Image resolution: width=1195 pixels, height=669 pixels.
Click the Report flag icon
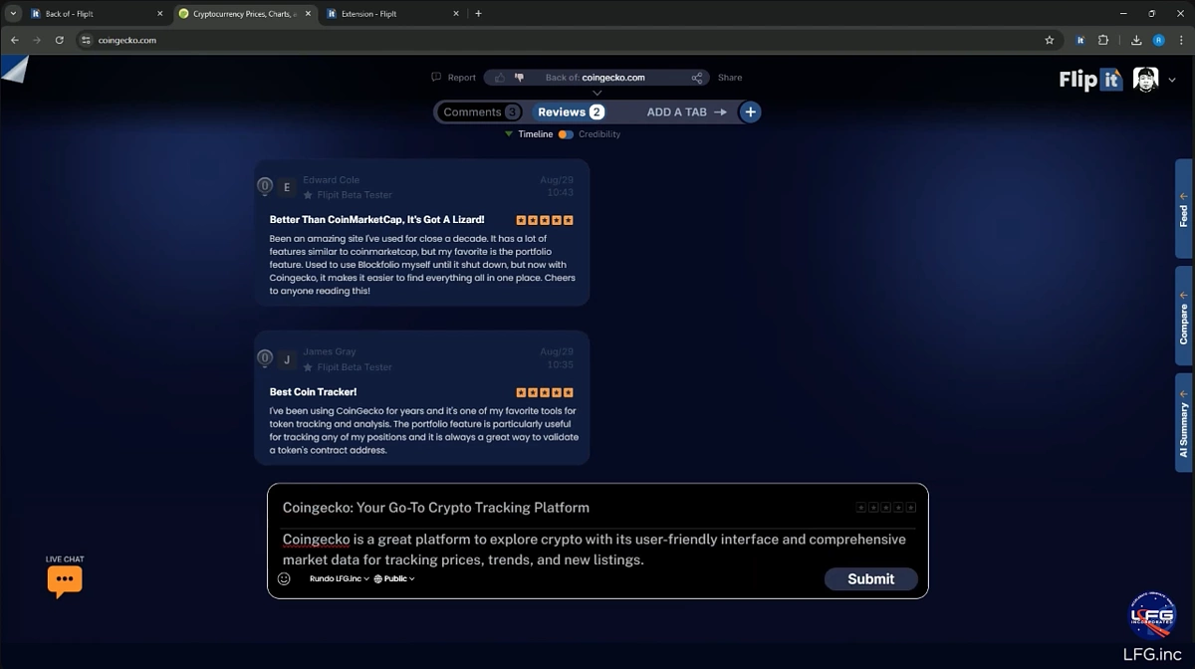[x=436, y=78]
